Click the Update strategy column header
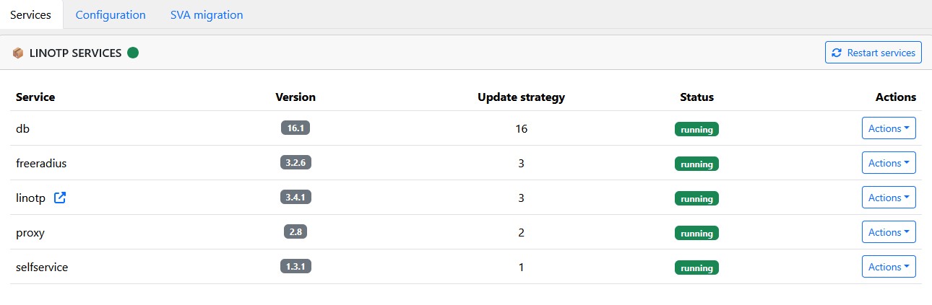Viewport: 932px width, 305px height. click(x=522, y=97)
